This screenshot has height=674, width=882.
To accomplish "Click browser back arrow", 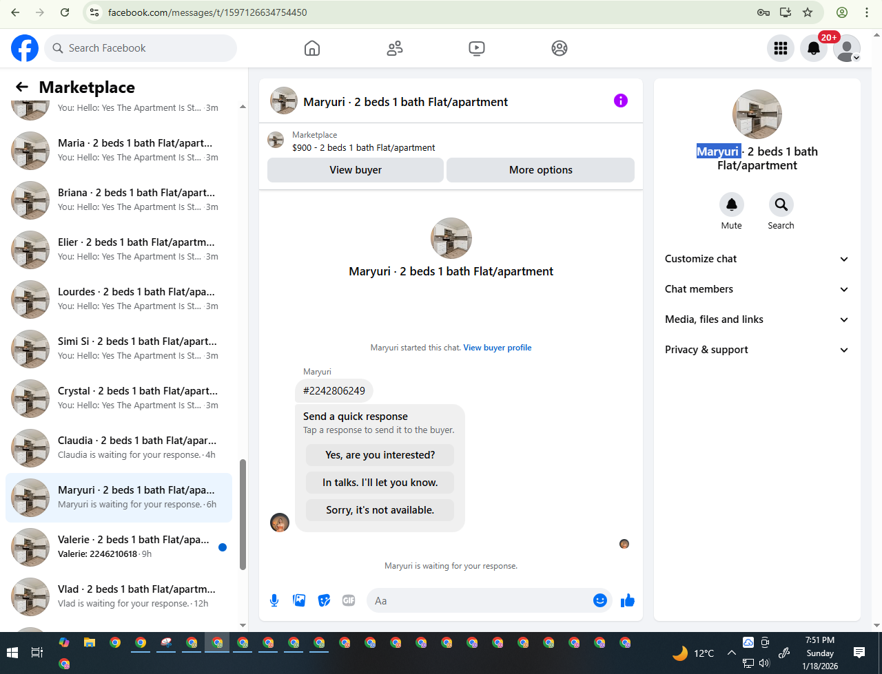I will (x=15, y=12).
